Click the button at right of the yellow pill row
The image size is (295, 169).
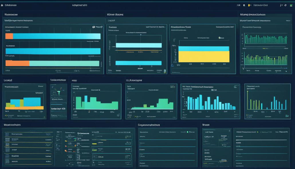128,143
